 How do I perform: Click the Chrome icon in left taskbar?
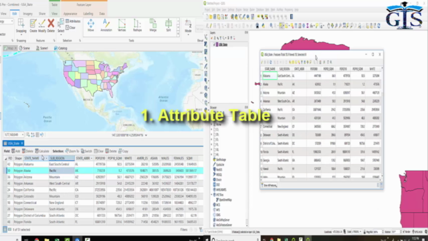37,239
